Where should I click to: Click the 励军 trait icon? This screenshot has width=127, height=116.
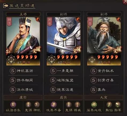(x=118, y=104)
